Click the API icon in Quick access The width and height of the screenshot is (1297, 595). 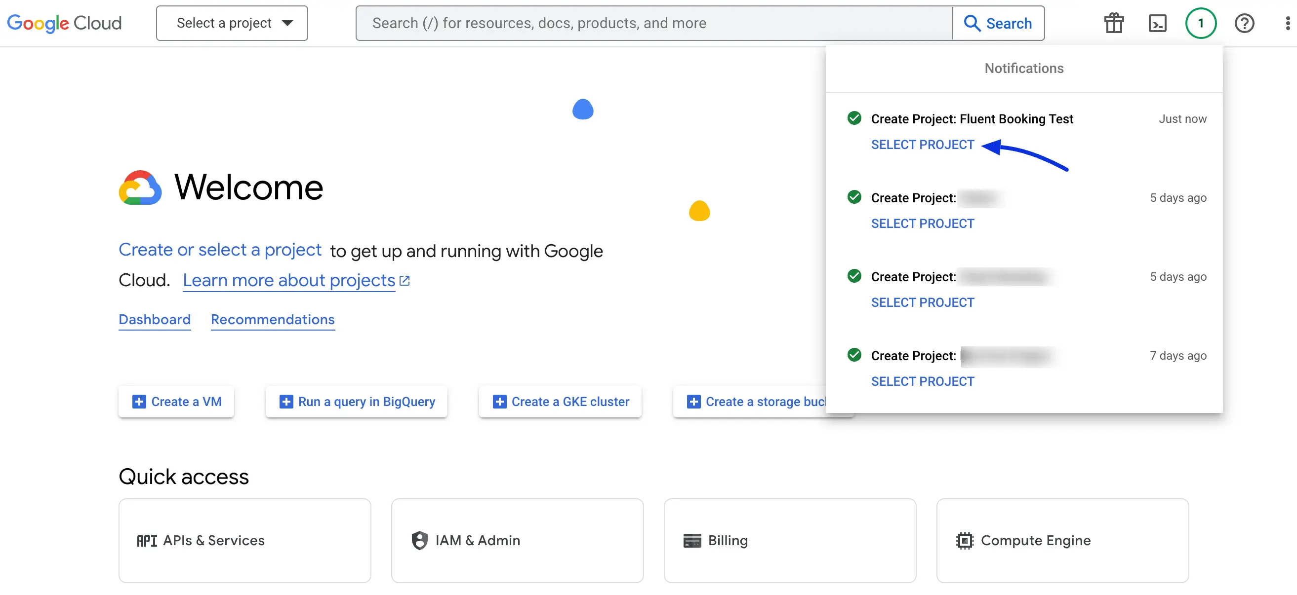click(147, 541)
